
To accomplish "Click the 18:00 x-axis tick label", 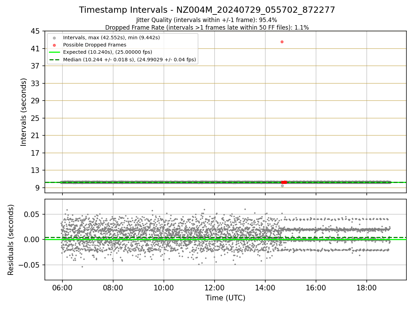I will [x=366, y=288].
